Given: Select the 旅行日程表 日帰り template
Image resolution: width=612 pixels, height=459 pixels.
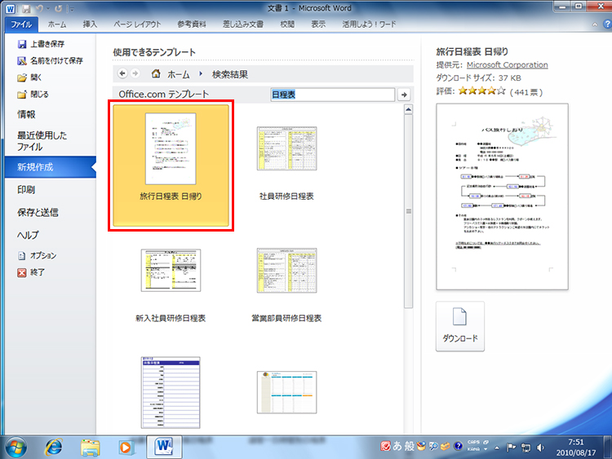Looking at the screenshot, I should coord(171,166).
